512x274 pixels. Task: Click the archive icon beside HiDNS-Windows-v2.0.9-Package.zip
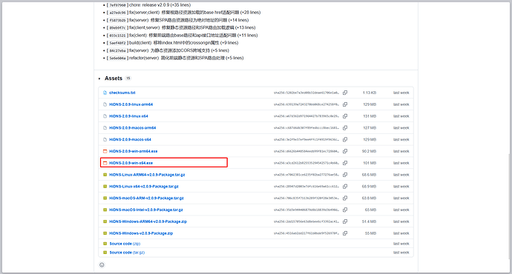click(105, 233)
